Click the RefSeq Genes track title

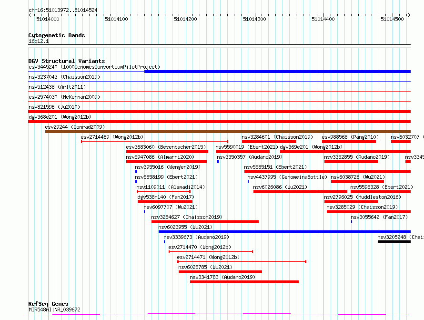[x=48, y=304]
